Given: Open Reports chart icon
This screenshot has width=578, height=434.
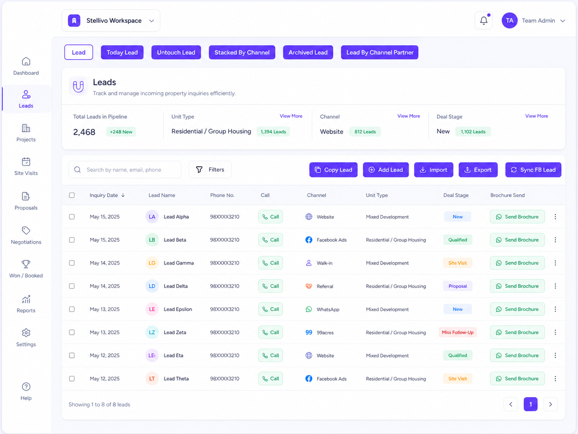Looking at the screenshot, I should 26,299.
